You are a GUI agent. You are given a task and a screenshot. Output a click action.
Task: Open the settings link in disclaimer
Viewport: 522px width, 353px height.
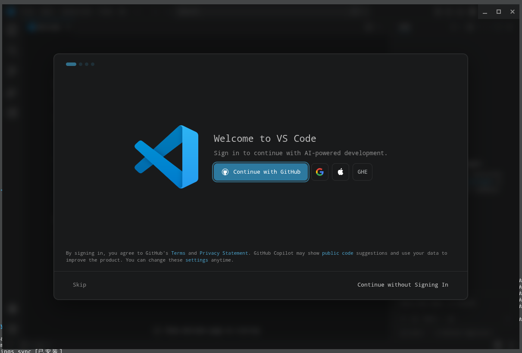[x=197, y=260]
